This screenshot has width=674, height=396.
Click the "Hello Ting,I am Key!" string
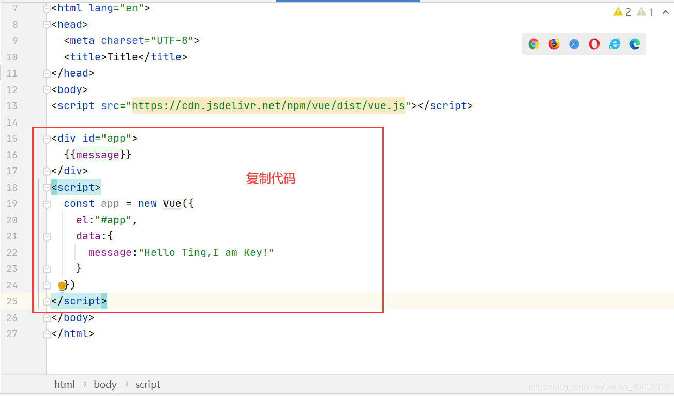(206, 252)
